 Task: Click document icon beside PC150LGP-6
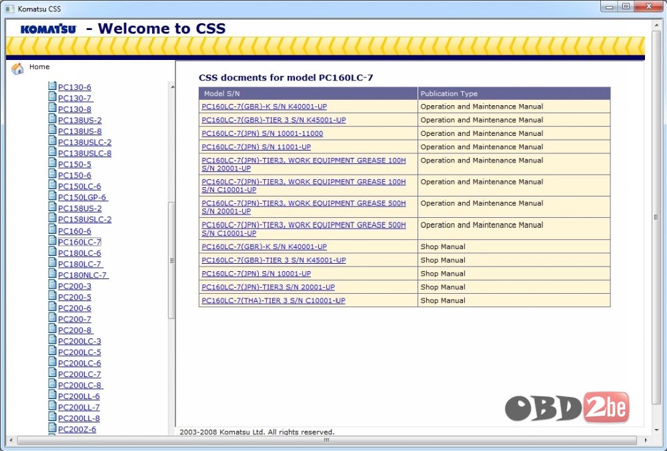(52, 197)
